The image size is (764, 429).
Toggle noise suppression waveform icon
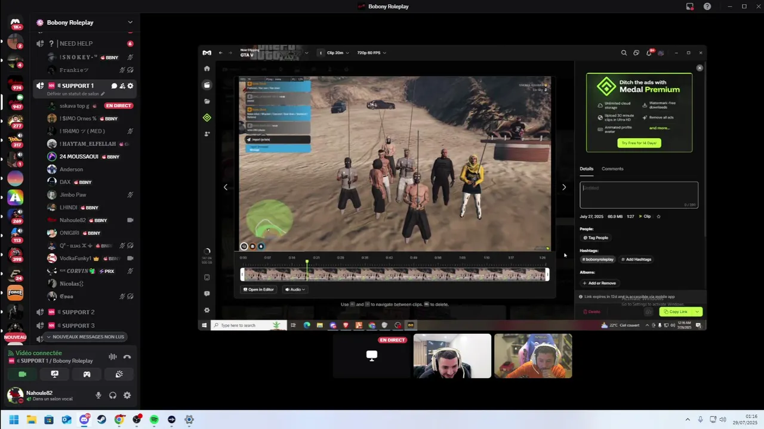point(112,357)
